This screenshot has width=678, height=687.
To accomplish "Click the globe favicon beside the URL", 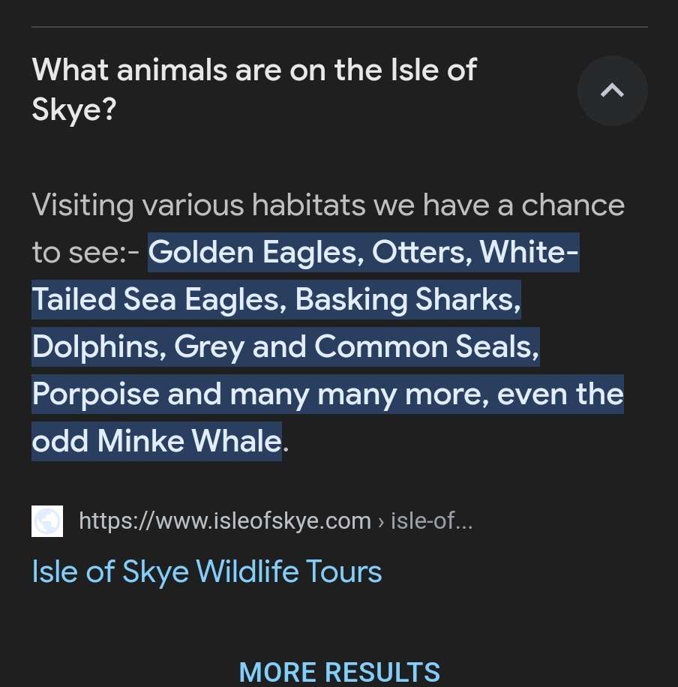I will pos(46,521).
